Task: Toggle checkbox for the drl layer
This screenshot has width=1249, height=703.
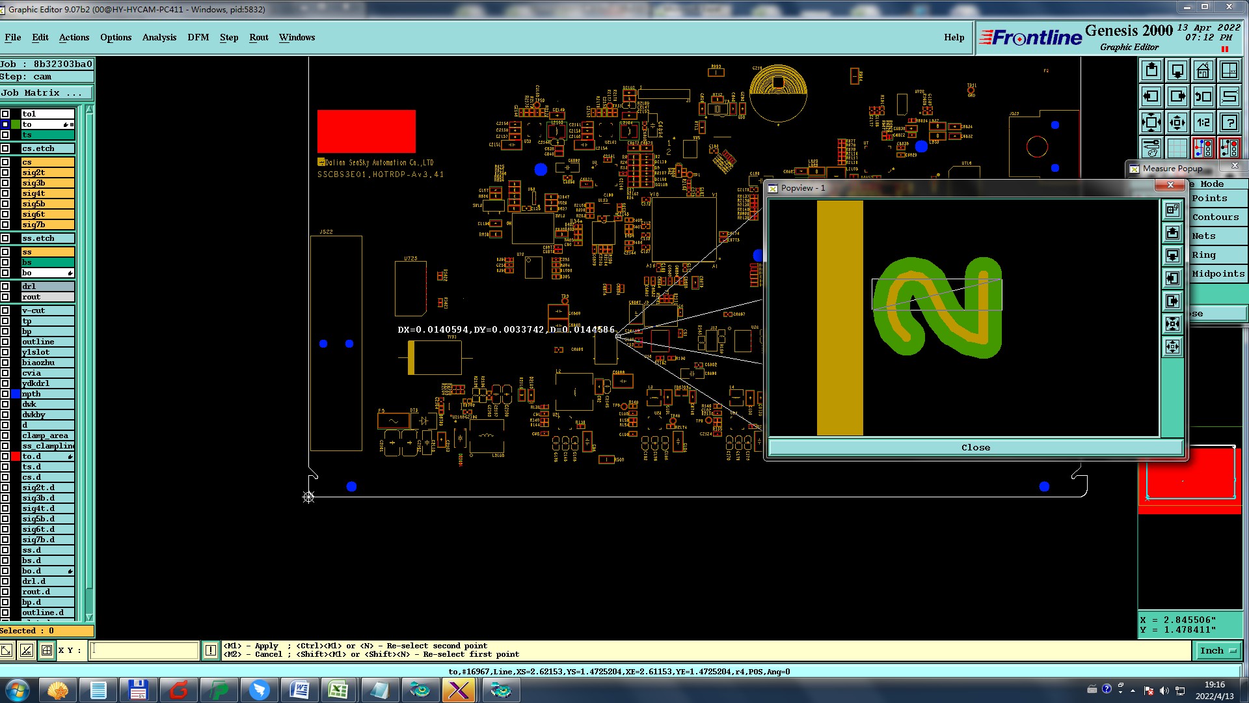Action: [5, 286]
